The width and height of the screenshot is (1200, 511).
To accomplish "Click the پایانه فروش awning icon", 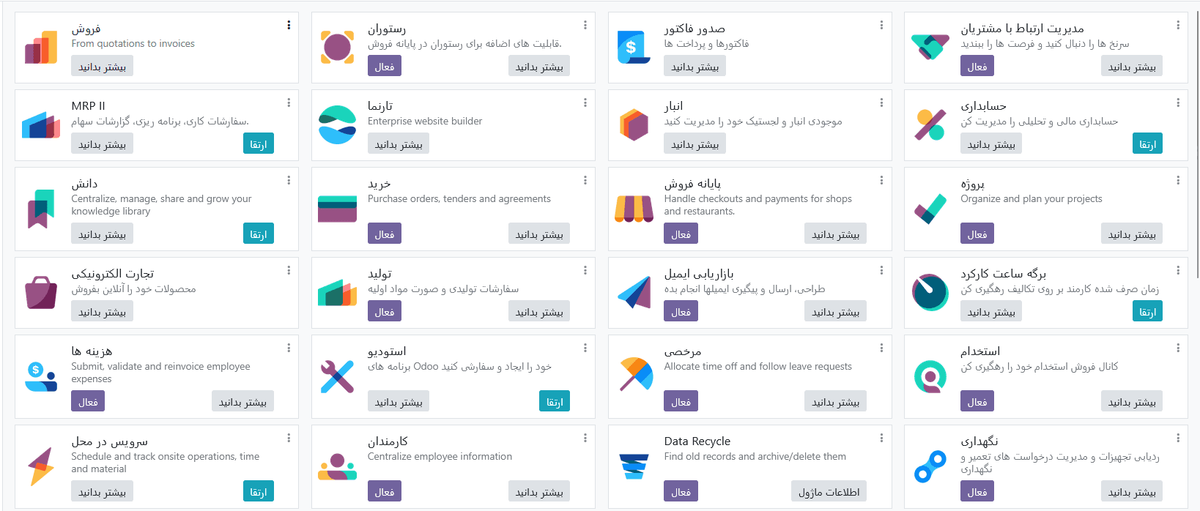I will [x=634, y=209].
